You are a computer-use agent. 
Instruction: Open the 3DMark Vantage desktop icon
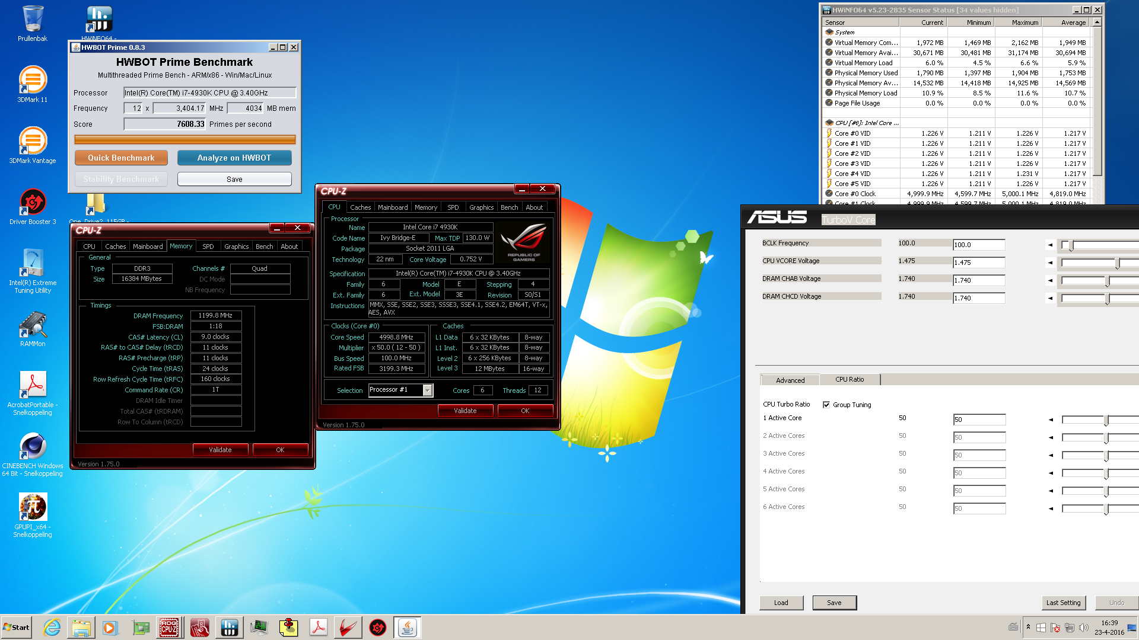(x=33, y=145)
